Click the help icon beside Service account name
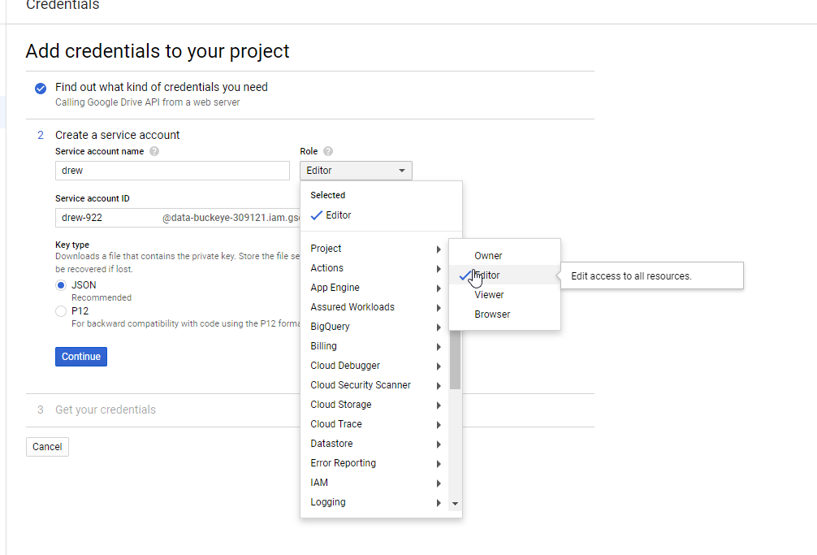 pos(153,151)
